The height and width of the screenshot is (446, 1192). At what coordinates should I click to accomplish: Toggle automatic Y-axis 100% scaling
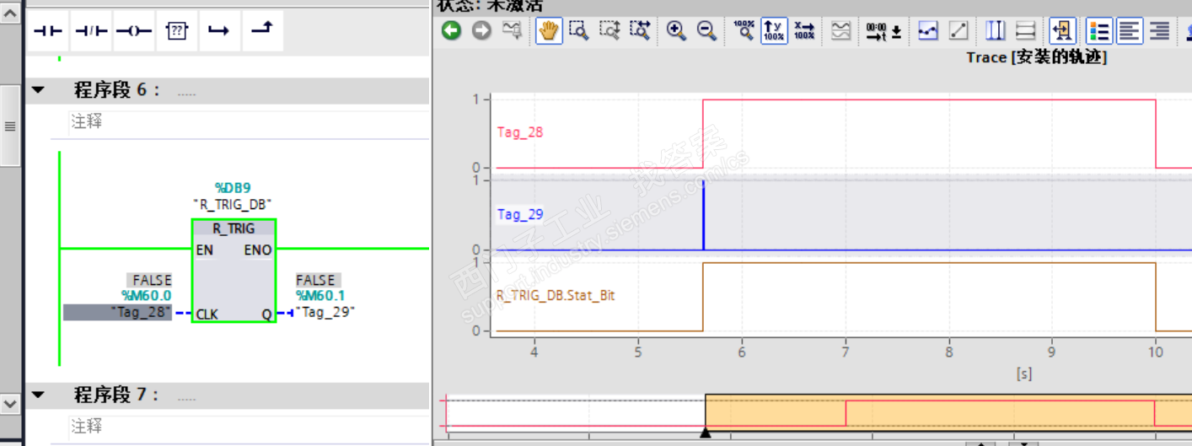click(774, 31)
